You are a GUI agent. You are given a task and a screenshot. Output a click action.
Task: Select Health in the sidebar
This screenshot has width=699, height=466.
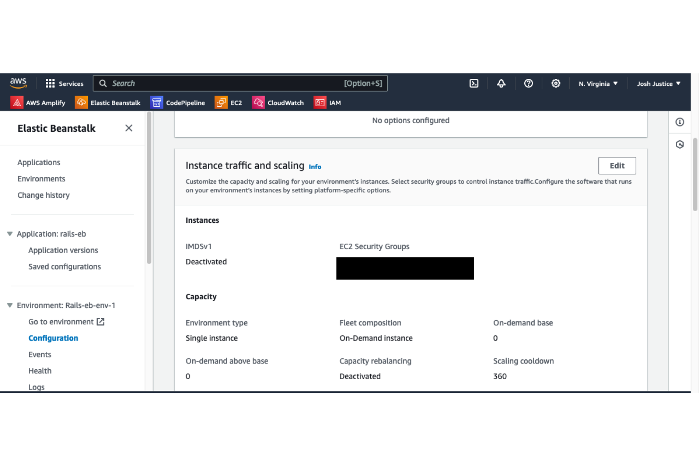pyautogui.click(x=40, y=371)
